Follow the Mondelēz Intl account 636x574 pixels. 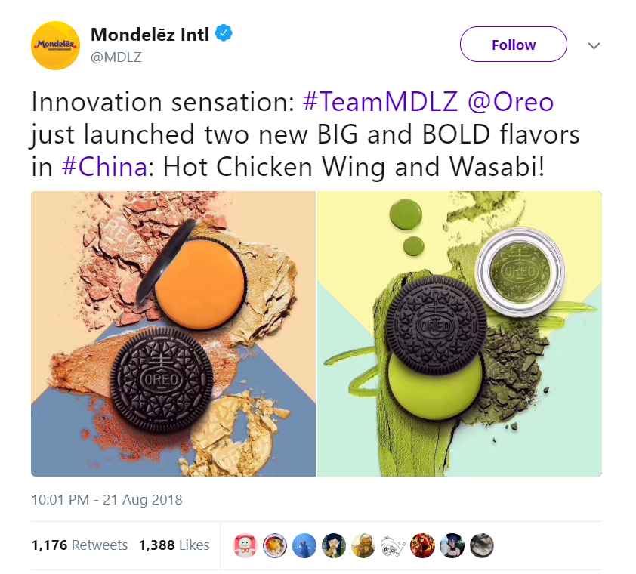click(513, 45)
